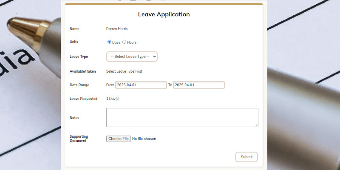Click the Available/Taken label

[80, 71]
